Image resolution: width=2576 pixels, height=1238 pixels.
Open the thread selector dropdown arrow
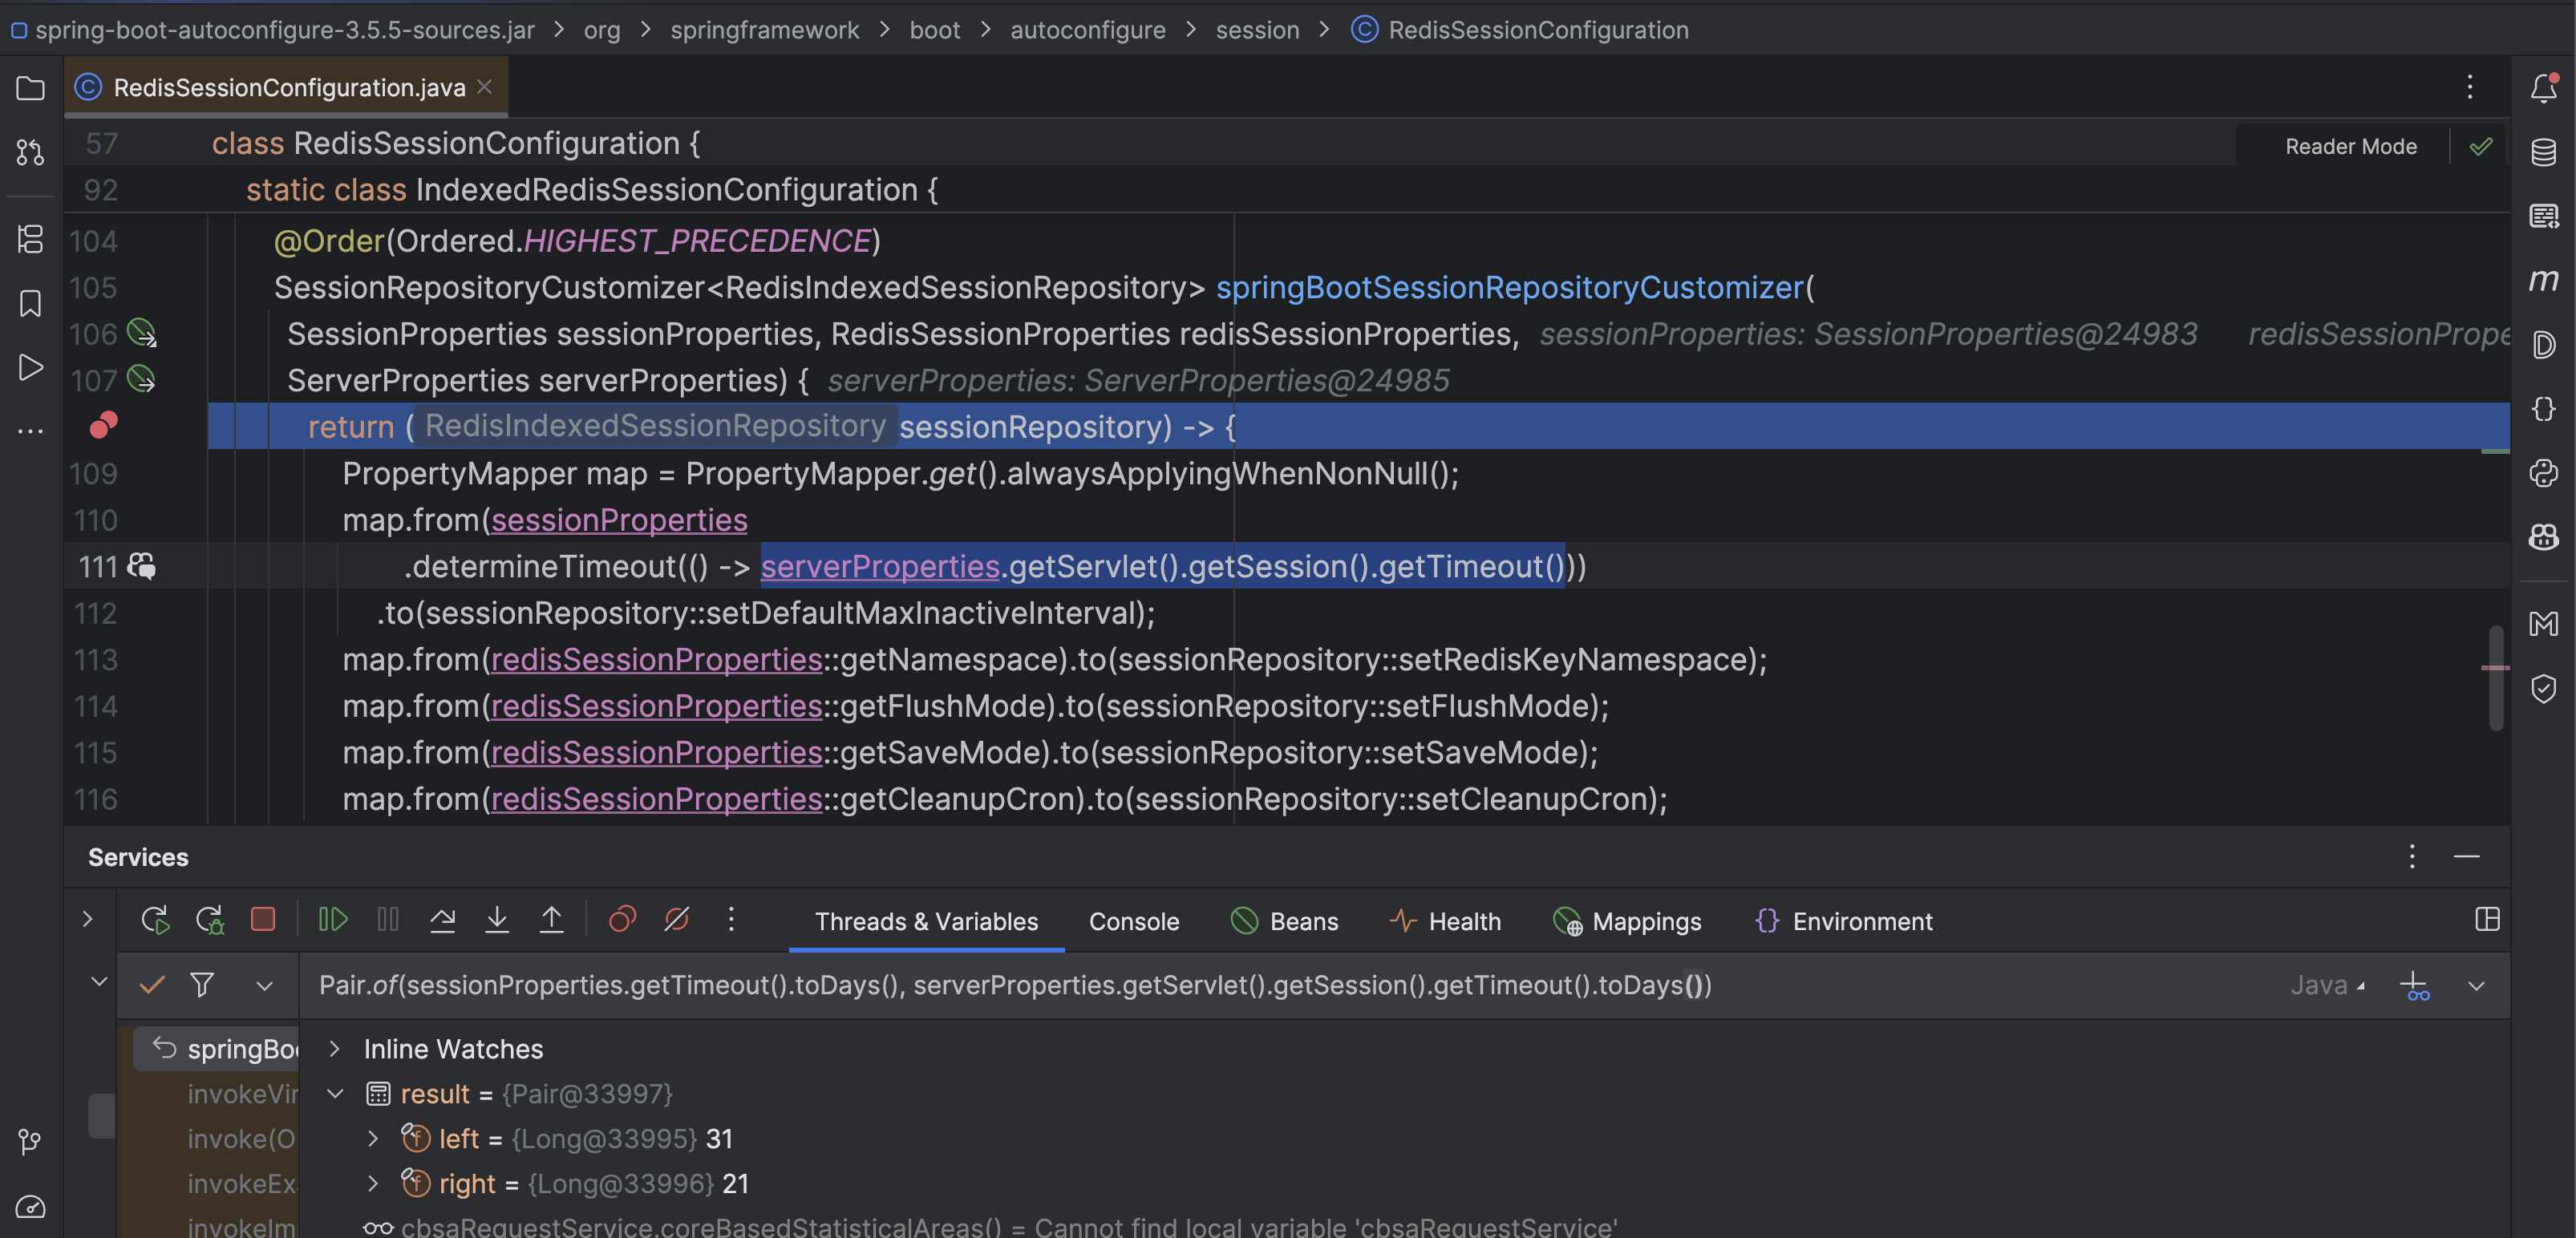click(264, 986)
